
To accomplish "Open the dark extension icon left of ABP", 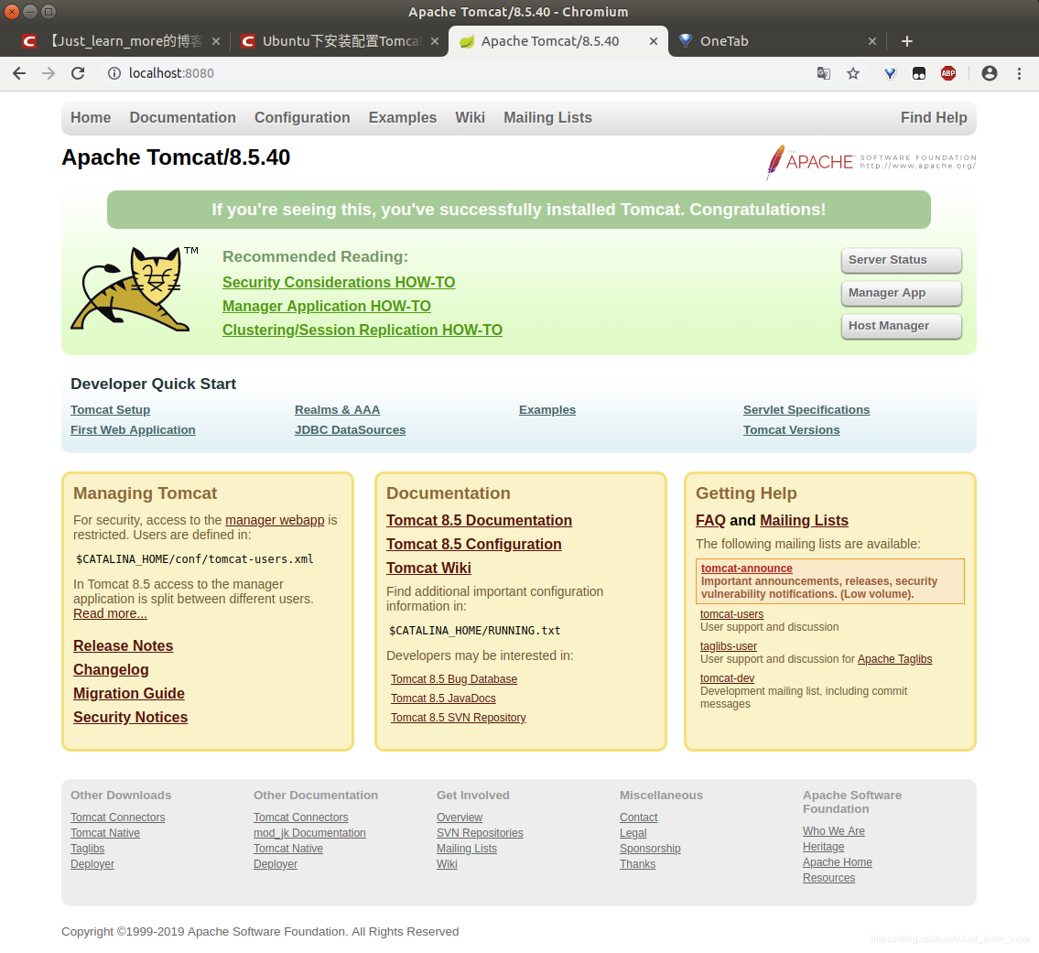I will click(x=919, y=73).
